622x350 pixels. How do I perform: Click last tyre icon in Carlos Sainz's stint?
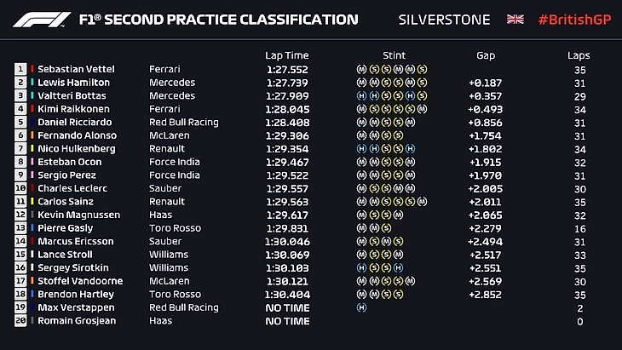[423, 202]
